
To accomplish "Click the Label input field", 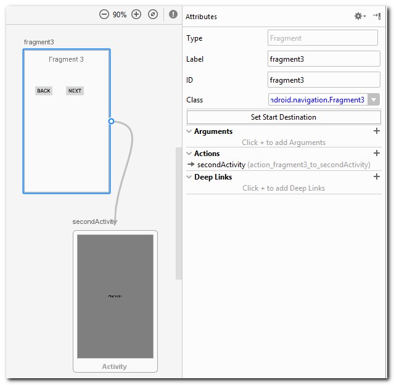I will [x=324, y=59].
